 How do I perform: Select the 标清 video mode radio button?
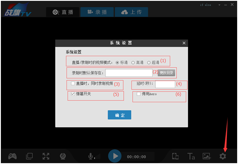click(117, 62)
